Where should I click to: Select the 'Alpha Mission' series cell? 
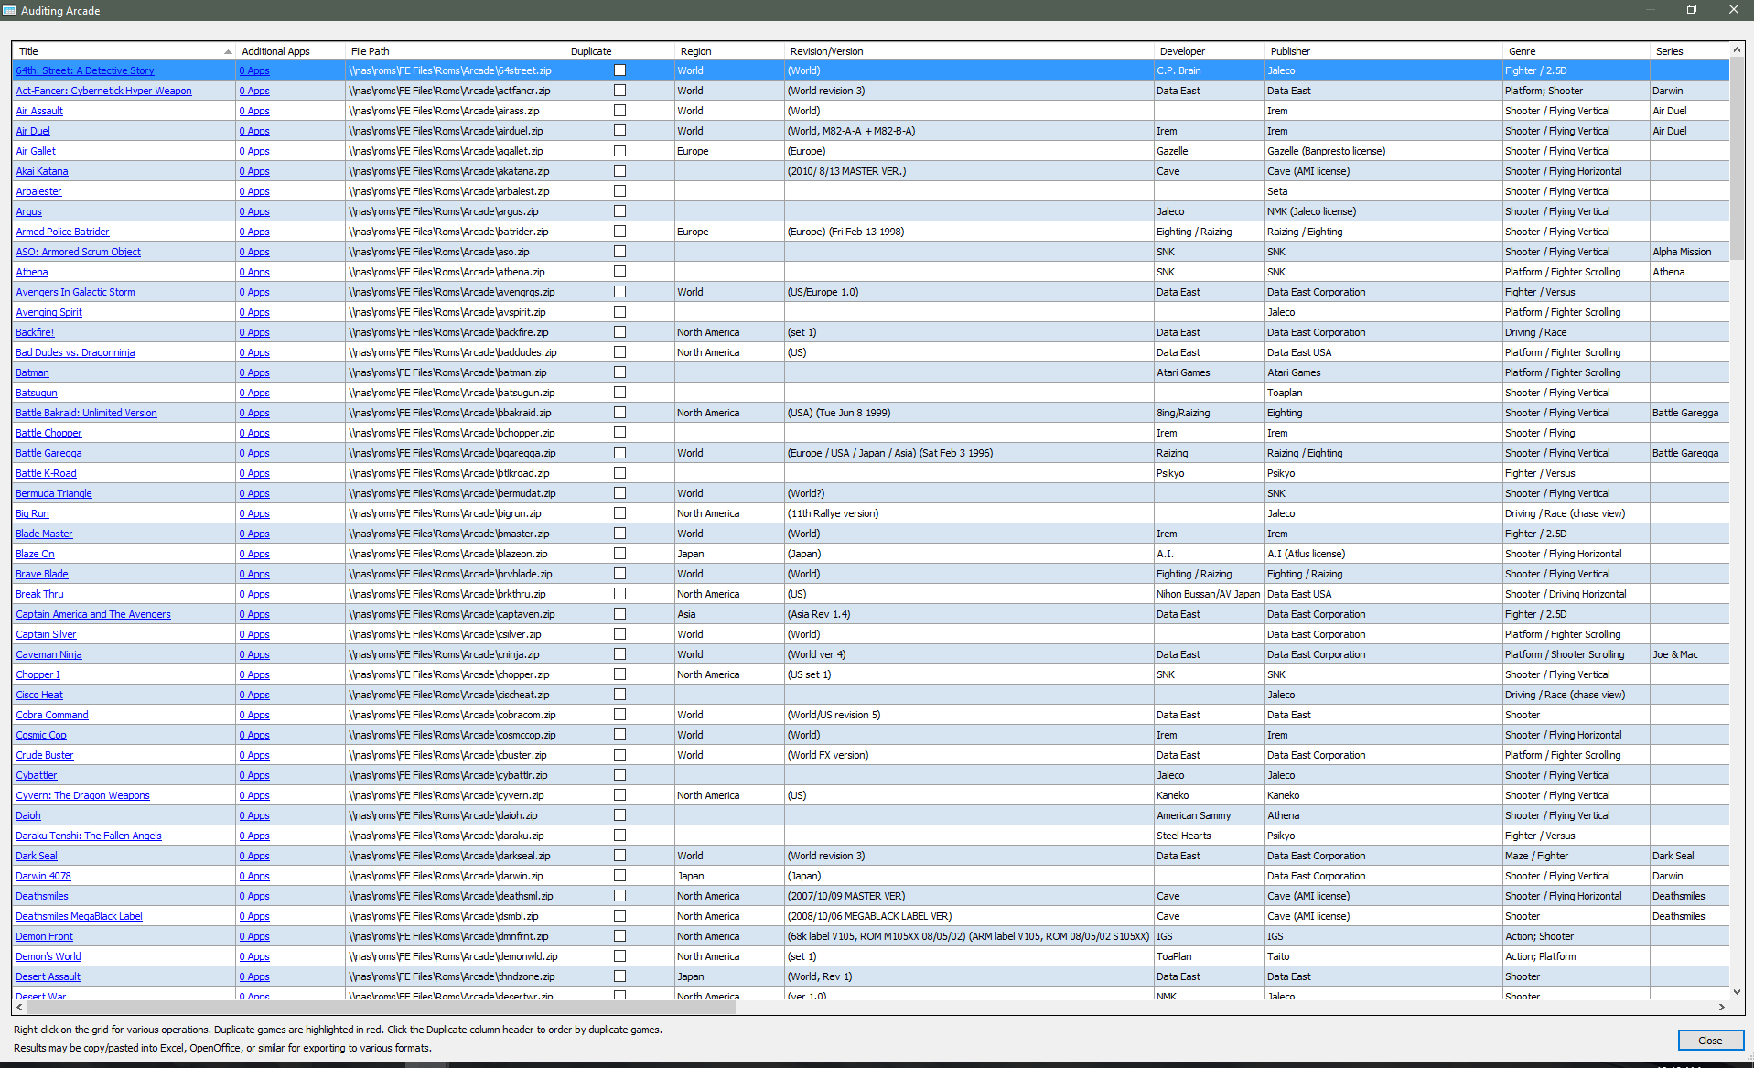(x=1689, y=252)
